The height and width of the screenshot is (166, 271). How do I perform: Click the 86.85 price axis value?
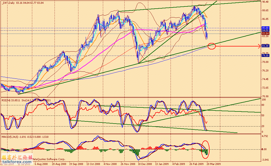[x=265, y=19]
